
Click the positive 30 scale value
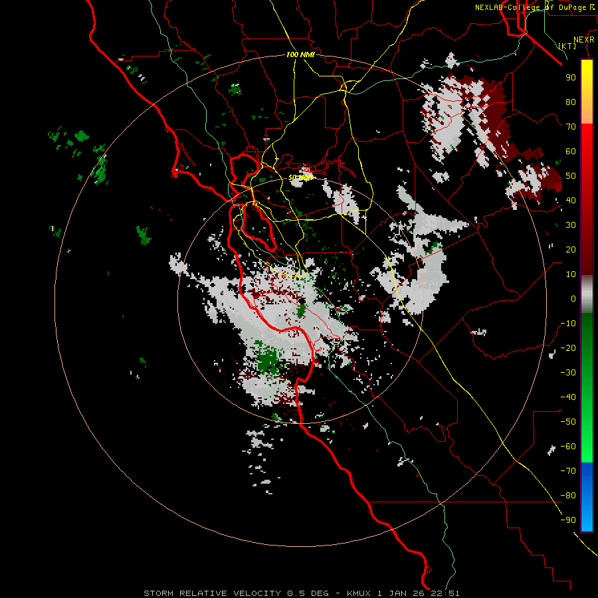click(x=571, y=225)
